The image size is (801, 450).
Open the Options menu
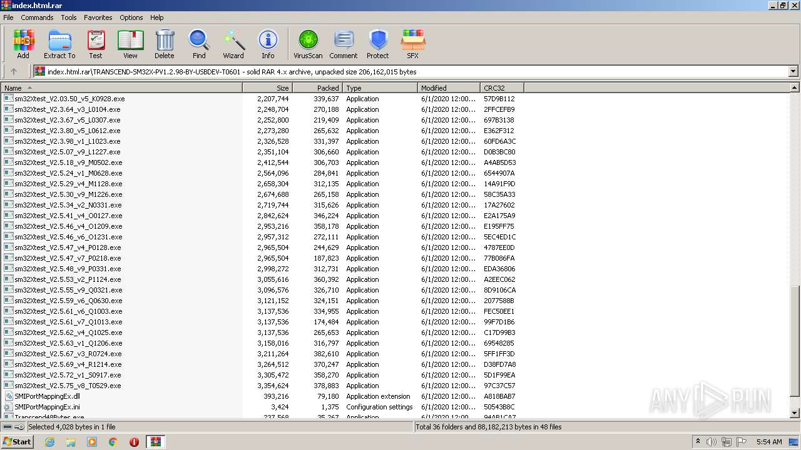(x=131, y=17)
